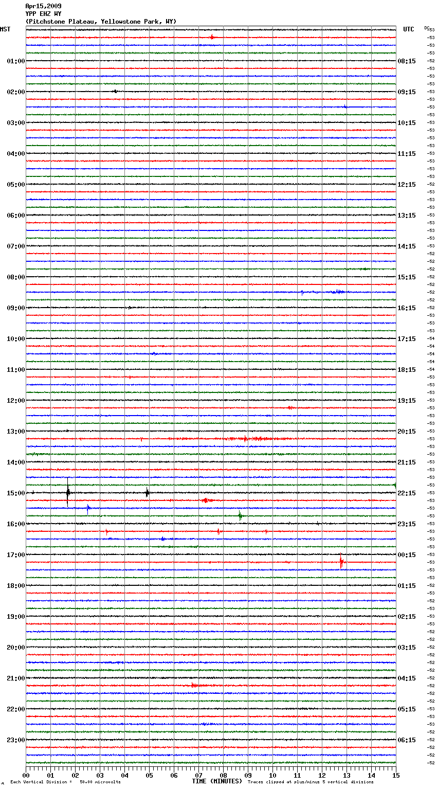Click minute axis tick label 00
Screen dimensions: 437x789
(26, 775)
